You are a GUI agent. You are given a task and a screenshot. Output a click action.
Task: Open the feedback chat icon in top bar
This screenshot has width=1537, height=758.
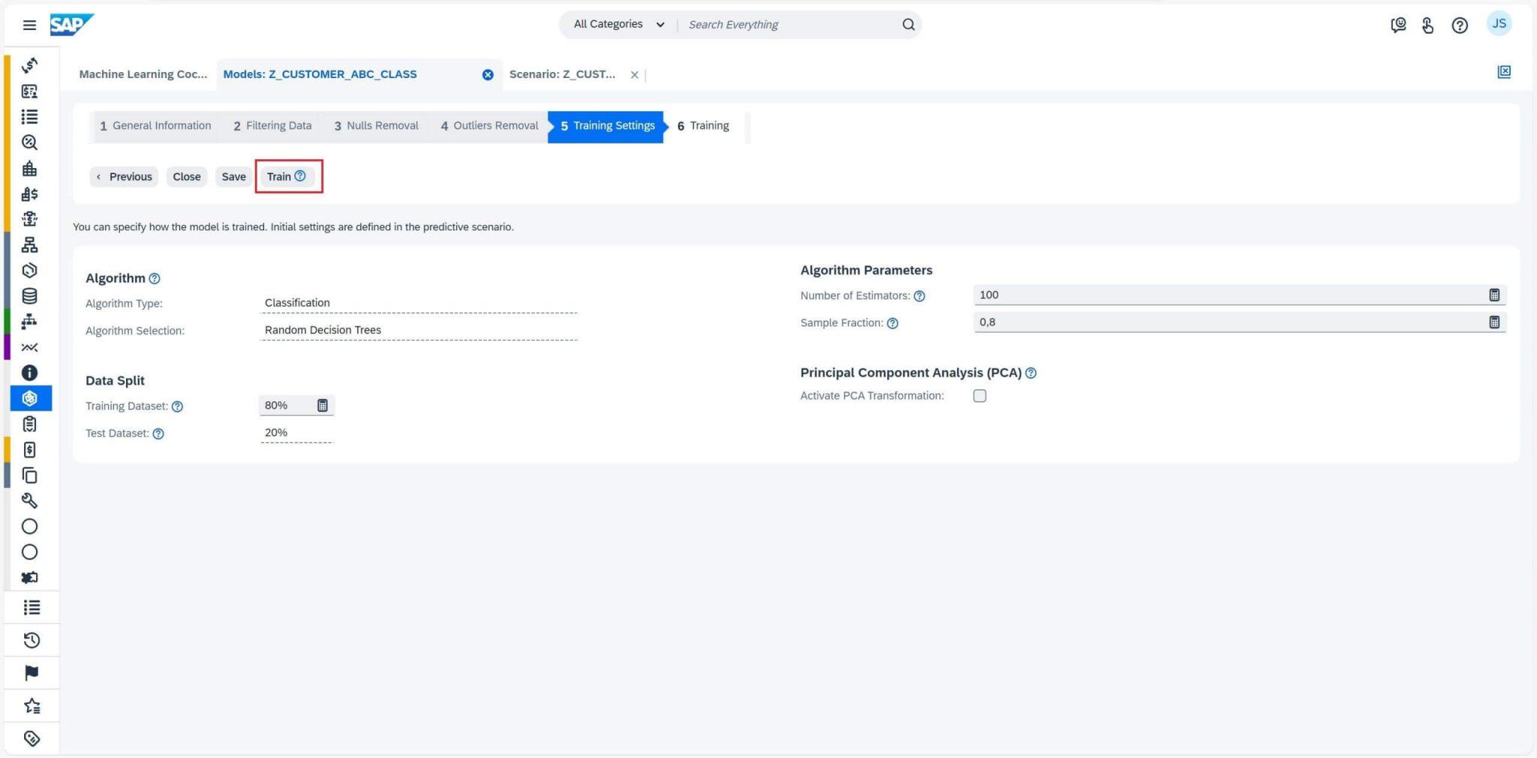tap(1397, 24)
